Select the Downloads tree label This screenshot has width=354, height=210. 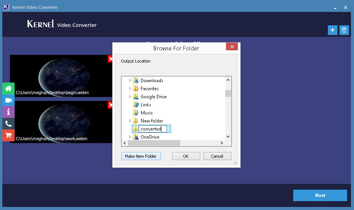pyautogui.click(x=152, y=81)
